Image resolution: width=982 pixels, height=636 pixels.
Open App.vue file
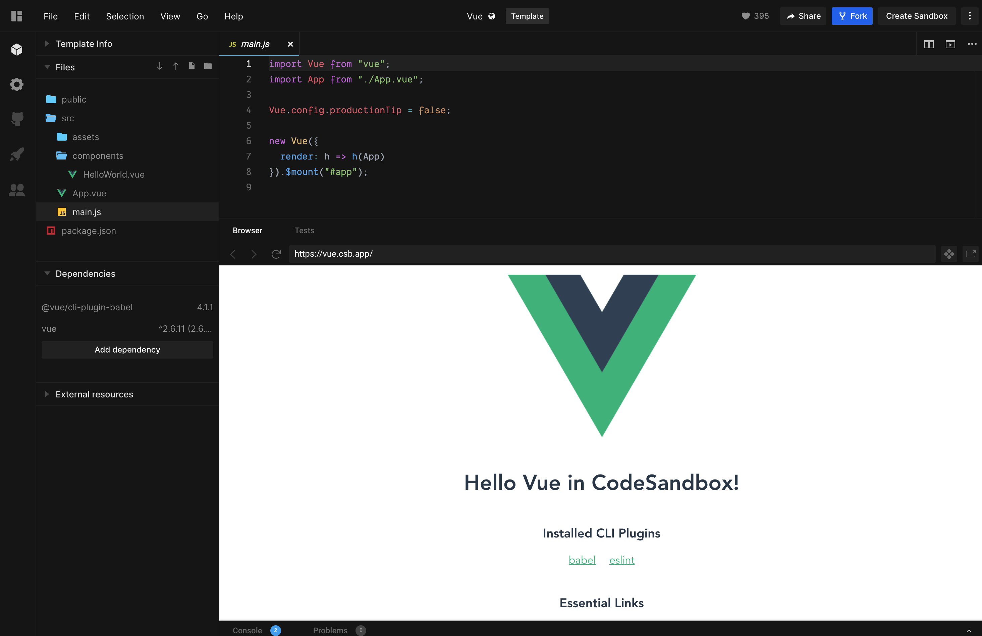(x=127, y=193)
